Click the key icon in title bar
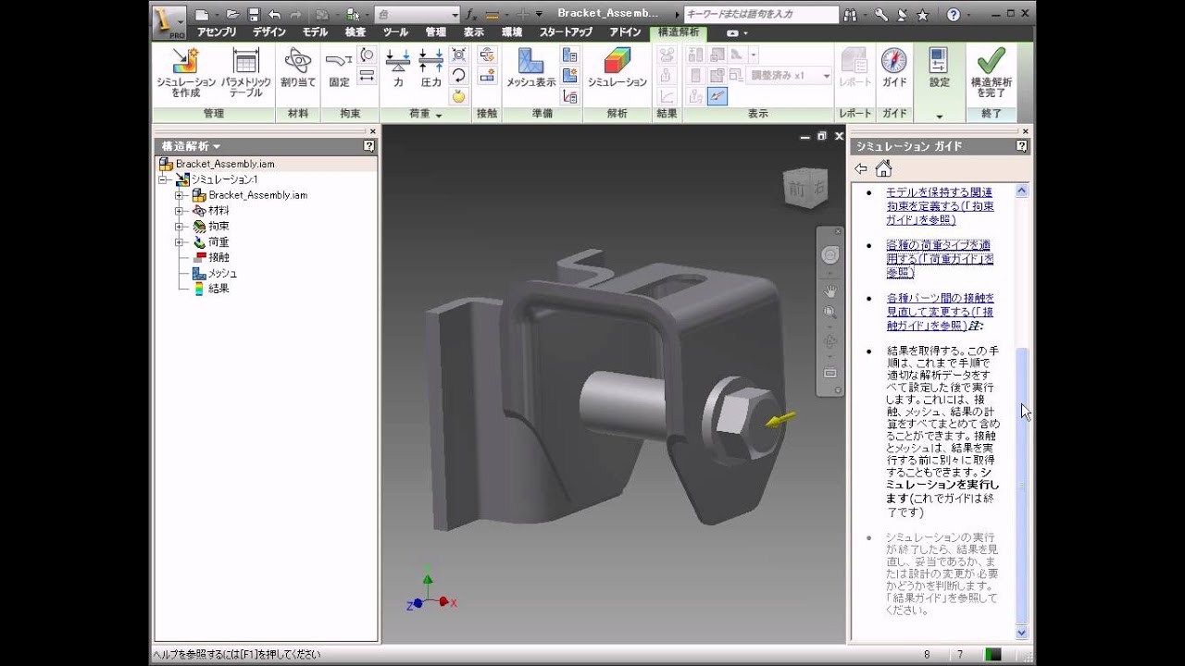 [881, 15]
